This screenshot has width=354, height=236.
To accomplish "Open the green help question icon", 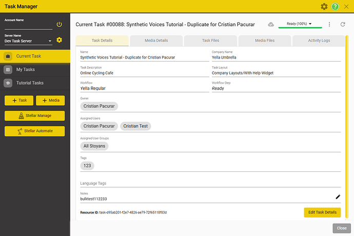I will click(x=335, y=6).
